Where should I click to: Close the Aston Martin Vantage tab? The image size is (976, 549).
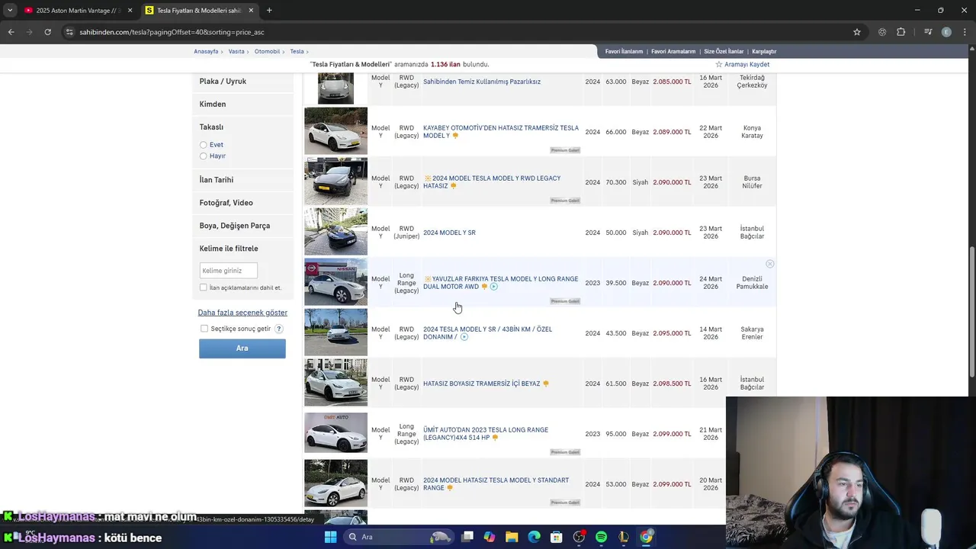point(130,10)
